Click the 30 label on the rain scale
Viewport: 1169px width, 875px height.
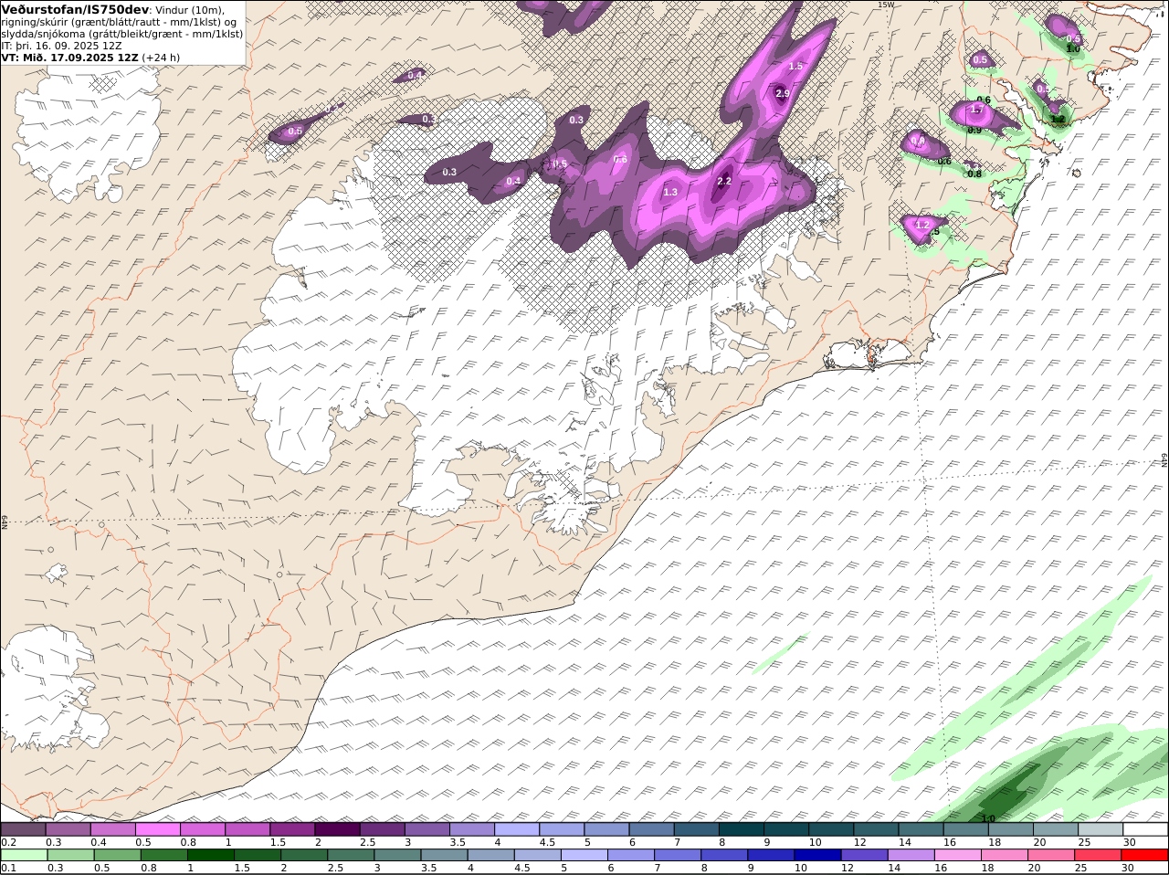pos(1127,868)
